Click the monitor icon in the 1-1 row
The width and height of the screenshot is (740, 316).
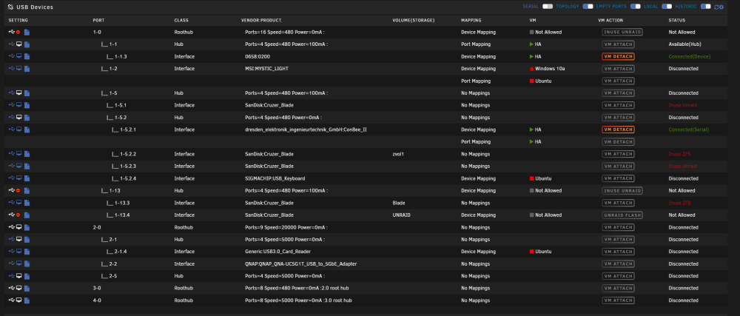click(19, 44)
